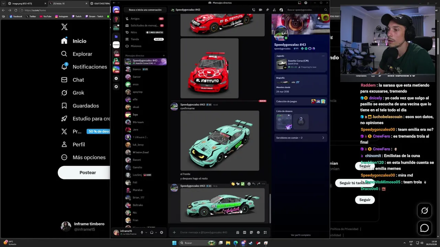Open Windows Start menu
This screenshot has width=440, height=247.
pyautogui.click(x=174, y=243)
